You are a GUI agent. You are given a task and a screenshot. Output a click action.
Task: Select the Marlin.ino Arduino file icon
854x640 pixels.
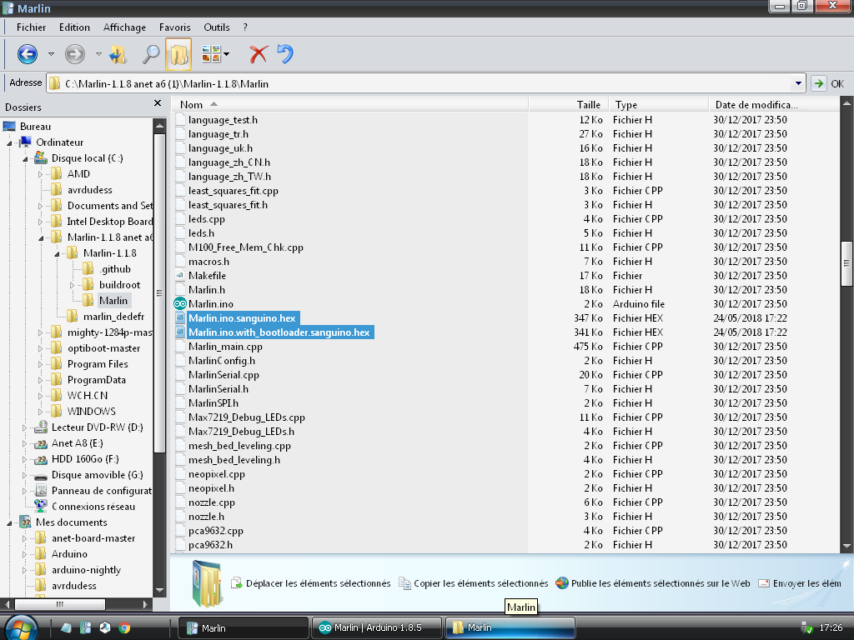coord(180,303)
